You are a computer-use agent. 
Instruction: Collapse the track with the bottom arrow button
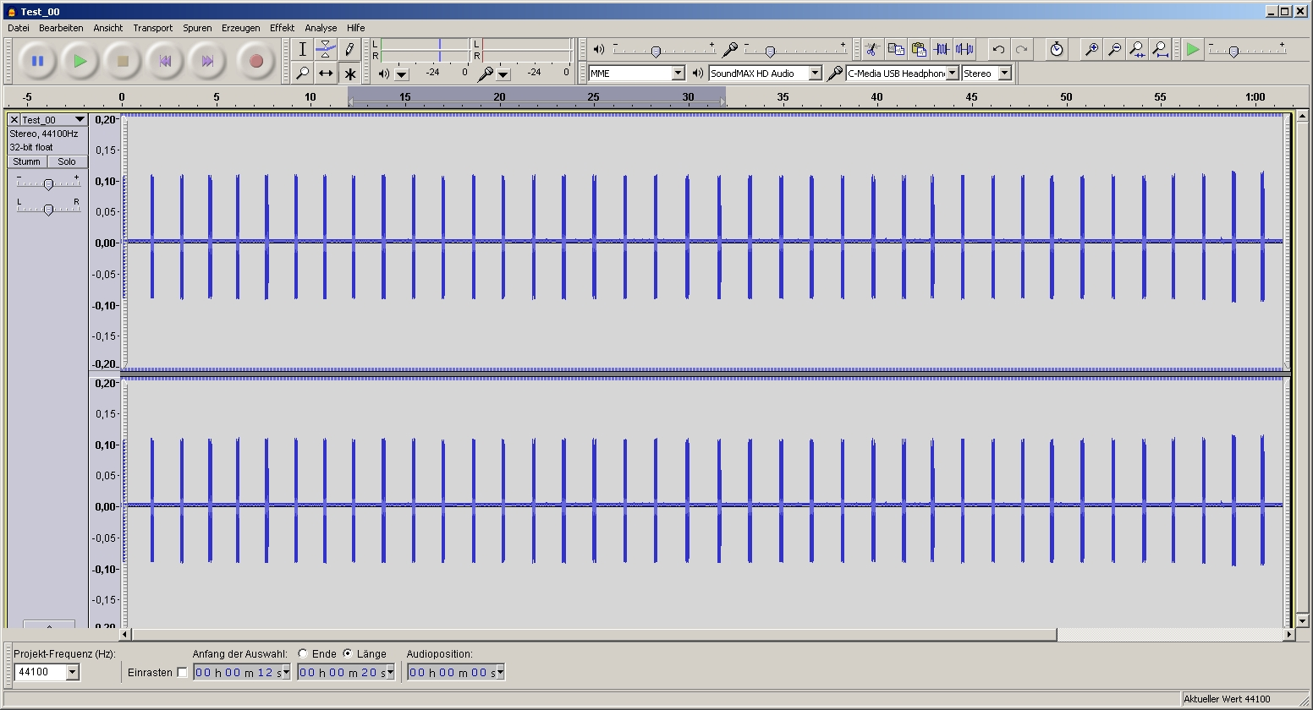[49, 625]
